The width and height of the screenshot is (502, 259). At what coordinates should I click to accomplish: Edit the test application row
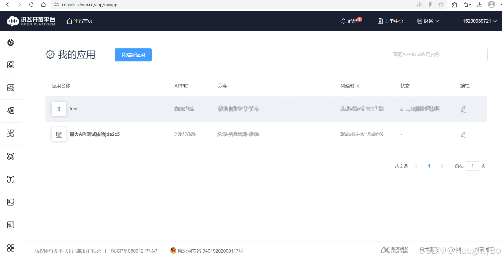[x=463, y=109]
